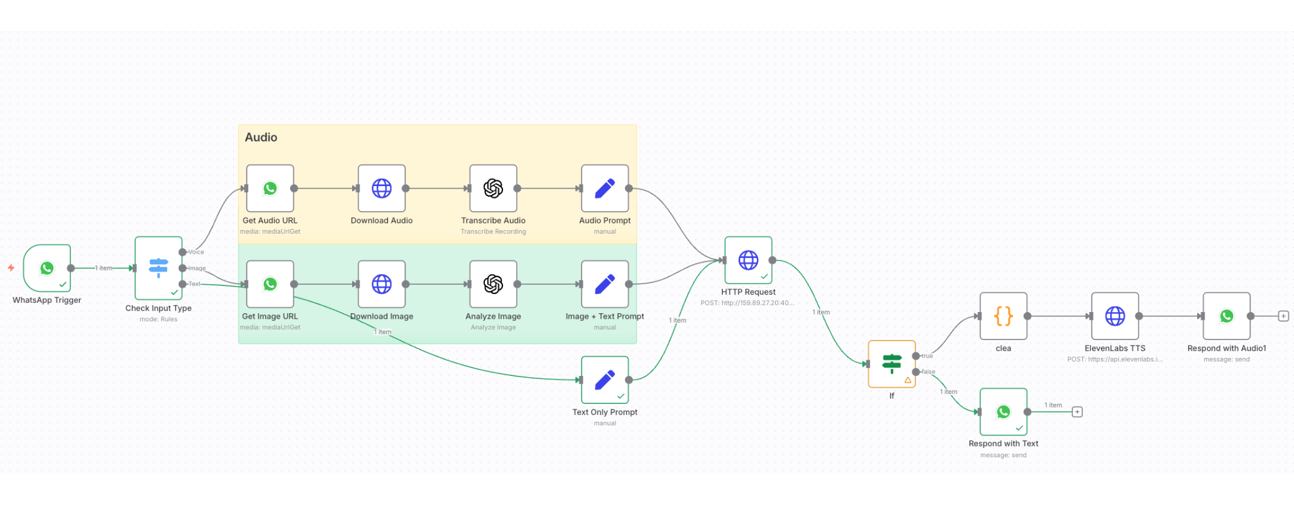Select the Respond with Text node
The height and width of the screenshot is (505, 1294).
pos(1003,412)
